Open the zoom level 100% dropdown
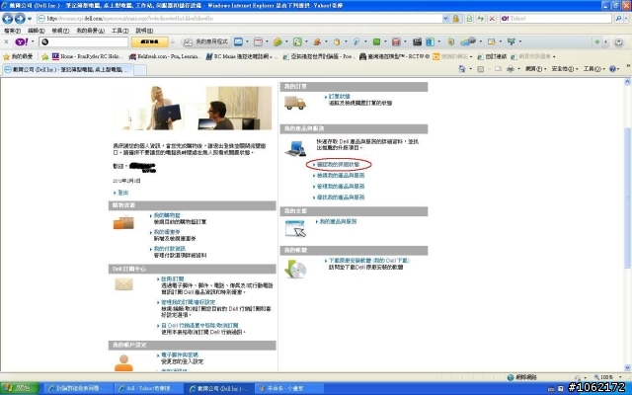Screen dimensions: 632x395 pos(620,377)
